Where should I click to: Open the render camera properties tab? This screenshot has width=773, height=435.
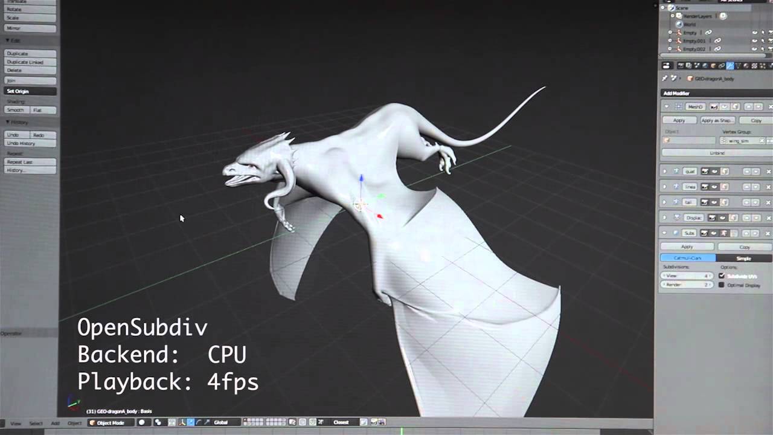tap(681, 65)
